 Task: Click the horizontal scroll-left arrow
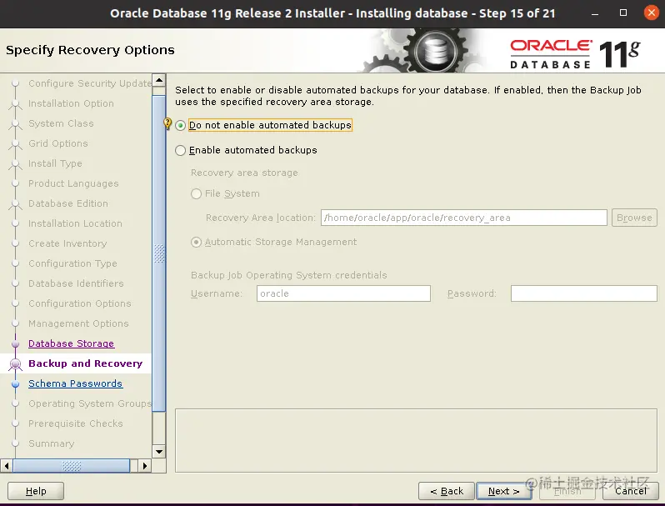7,466
